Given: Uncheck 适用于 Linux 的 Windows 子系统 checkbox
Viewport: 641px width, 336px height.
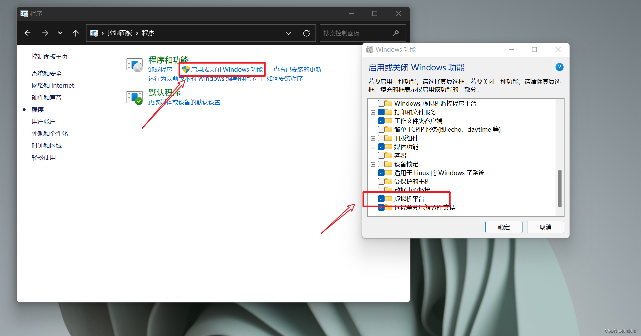Looking at the screenshot, I should 381,173.
